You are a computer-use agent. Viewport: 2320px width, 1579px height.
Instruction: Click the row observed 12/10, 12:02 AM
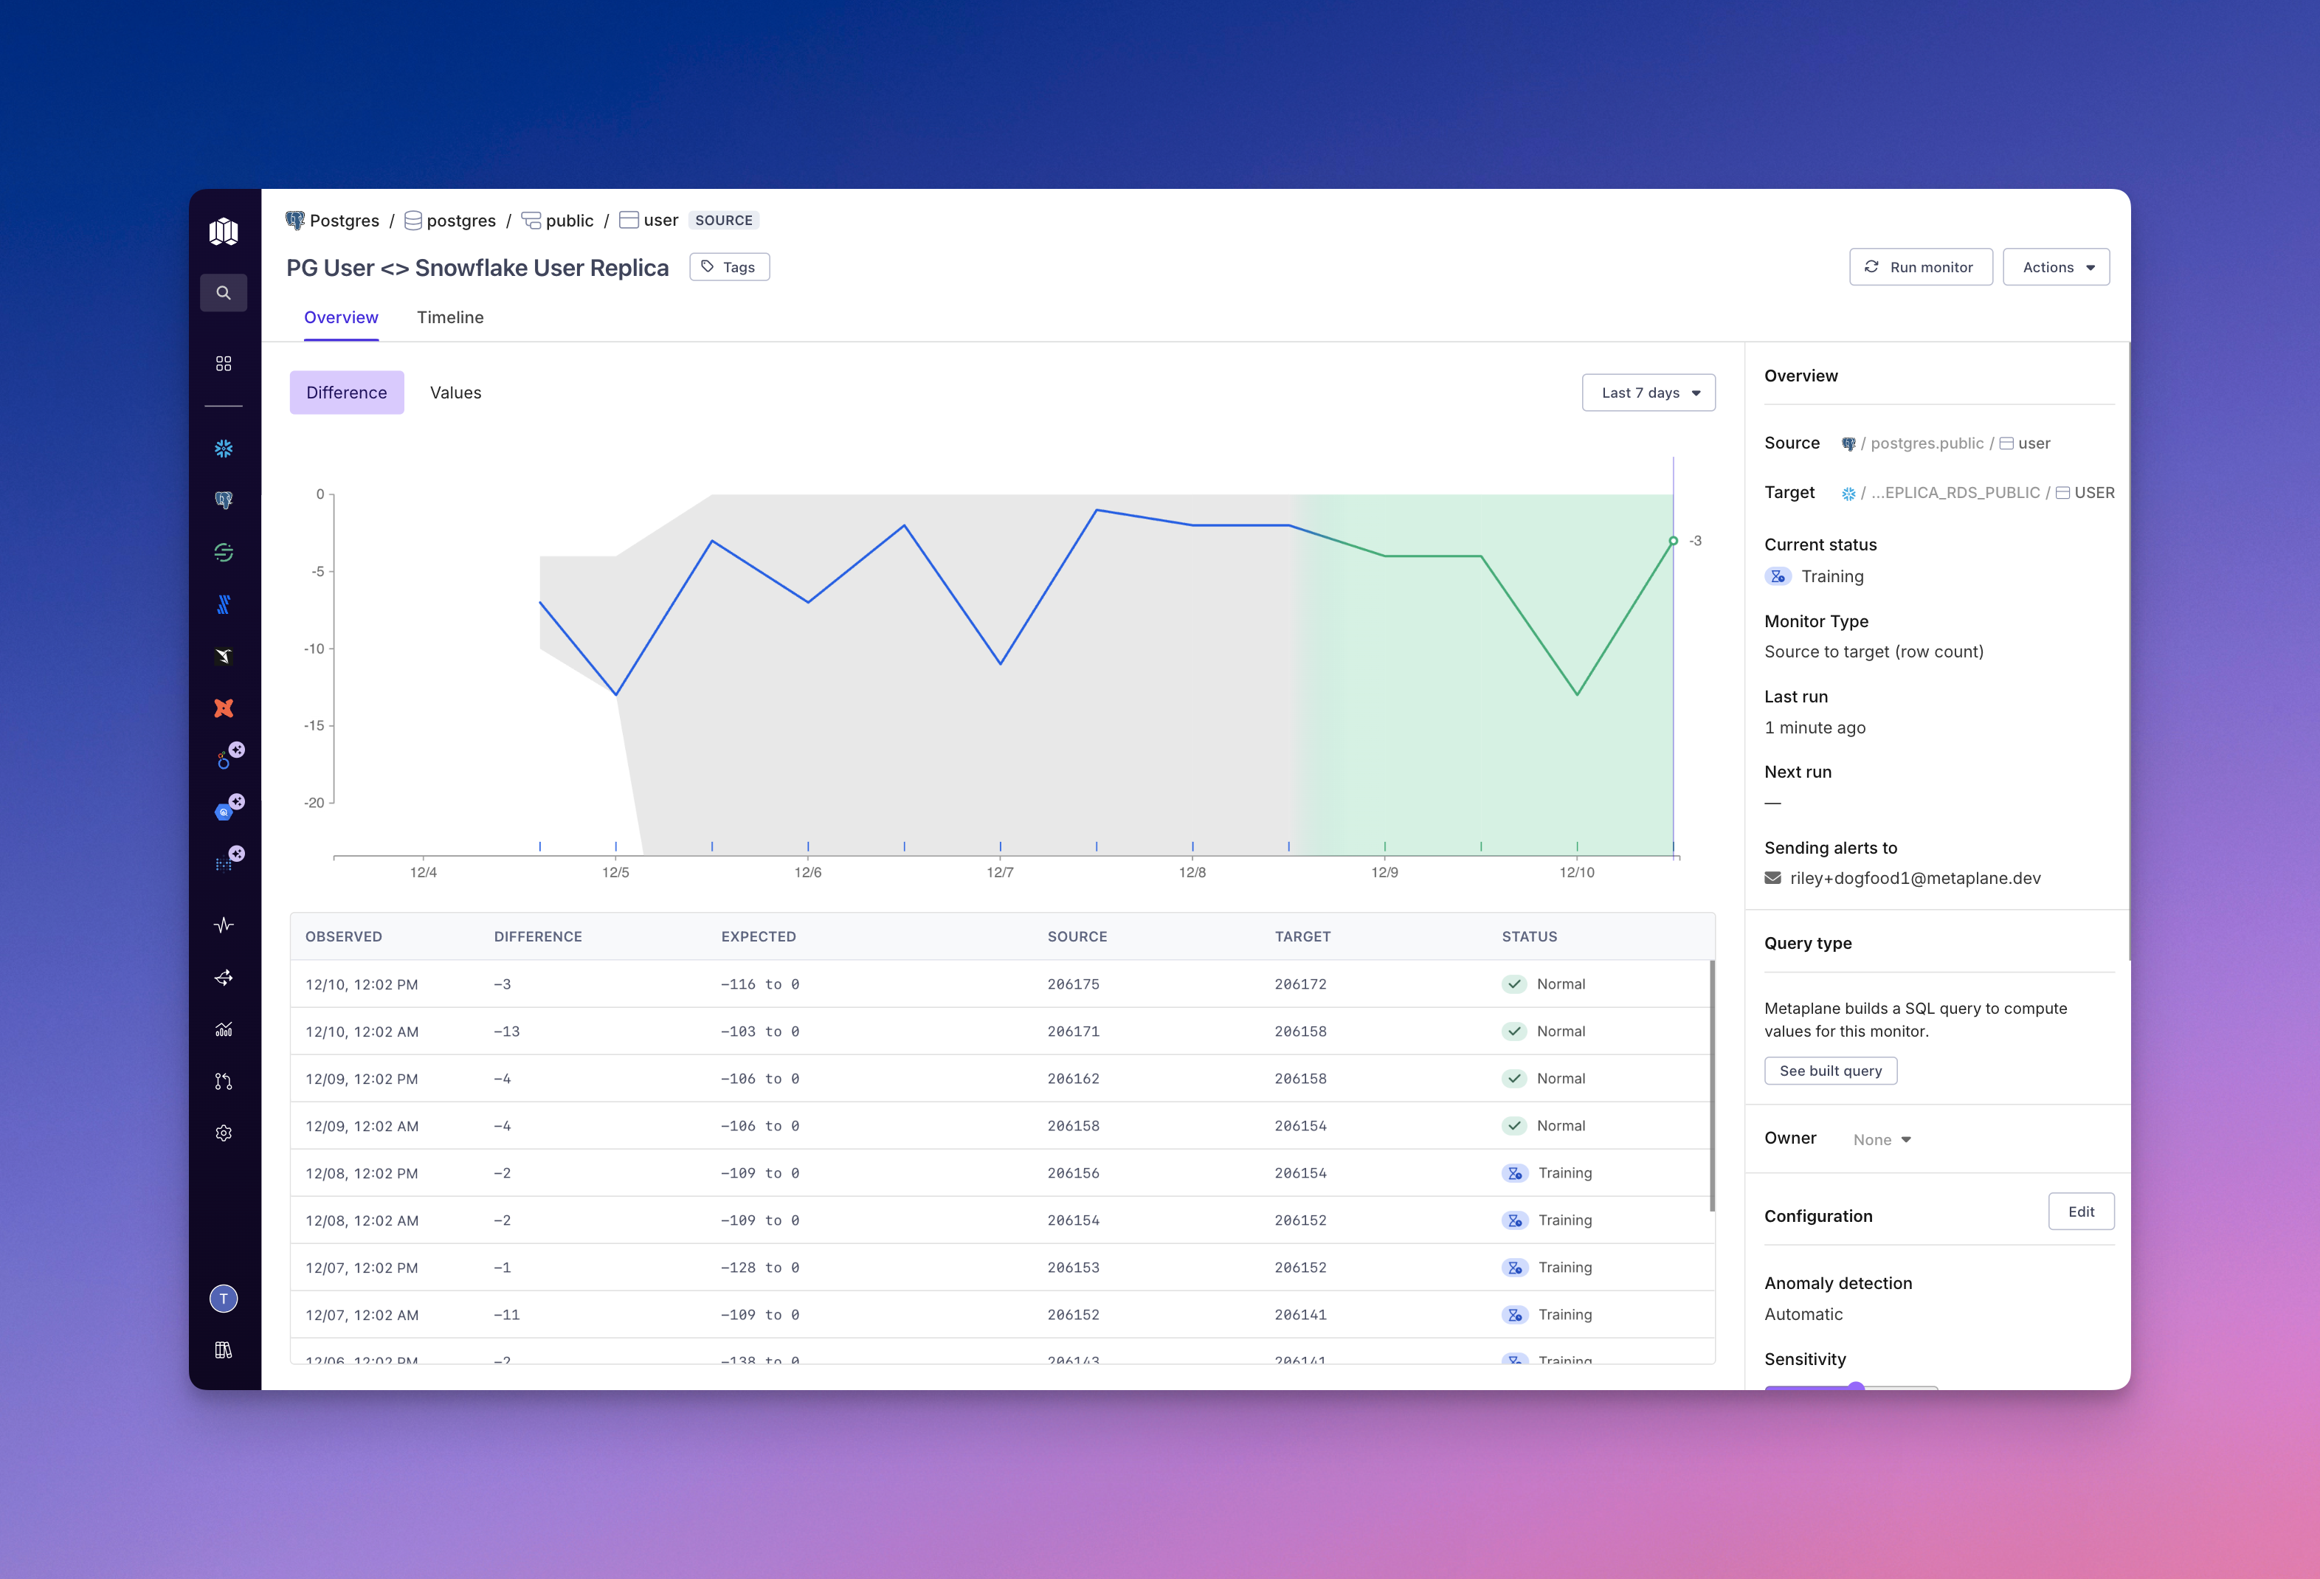pos(1001,1031)
